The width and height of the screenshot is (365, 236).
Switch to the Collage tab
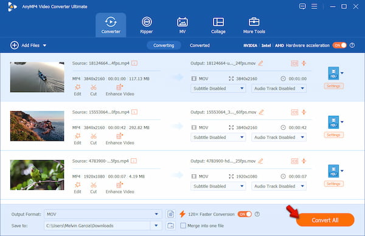coord(218,25)
